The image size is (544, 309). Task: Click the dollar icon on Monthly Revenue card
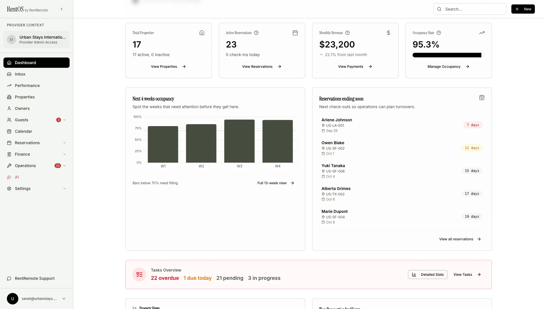pos(389,33)
